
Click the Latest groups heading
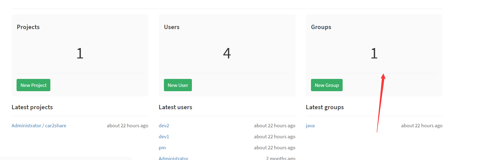pyautogui.click(x=325, y=107)
